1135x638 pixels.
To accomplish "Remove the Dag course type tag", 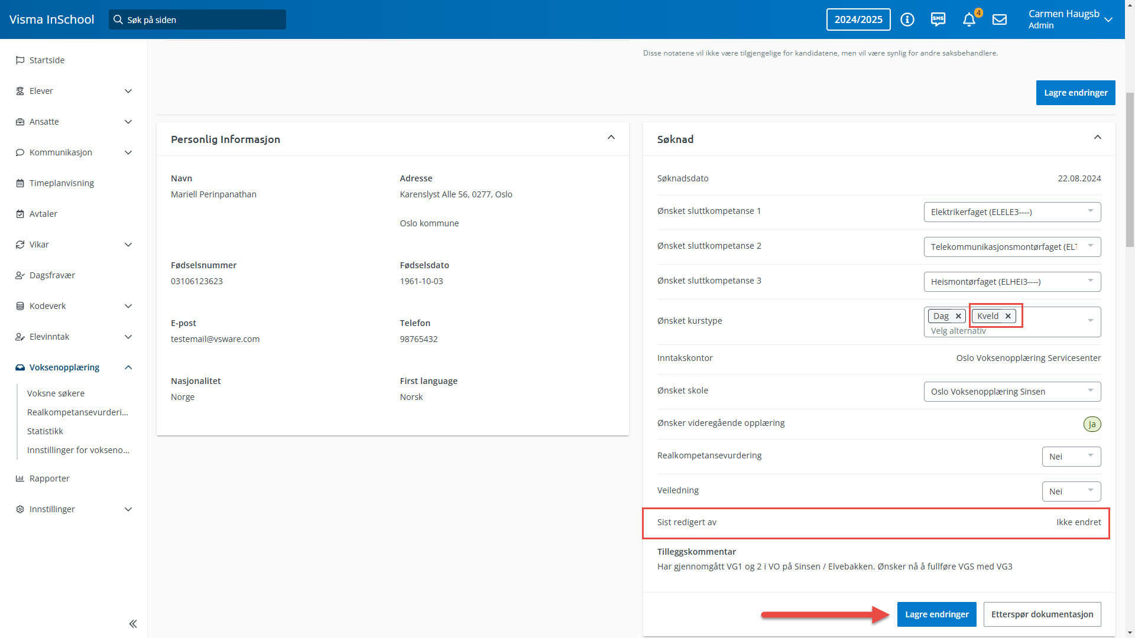I will [958, 317].
